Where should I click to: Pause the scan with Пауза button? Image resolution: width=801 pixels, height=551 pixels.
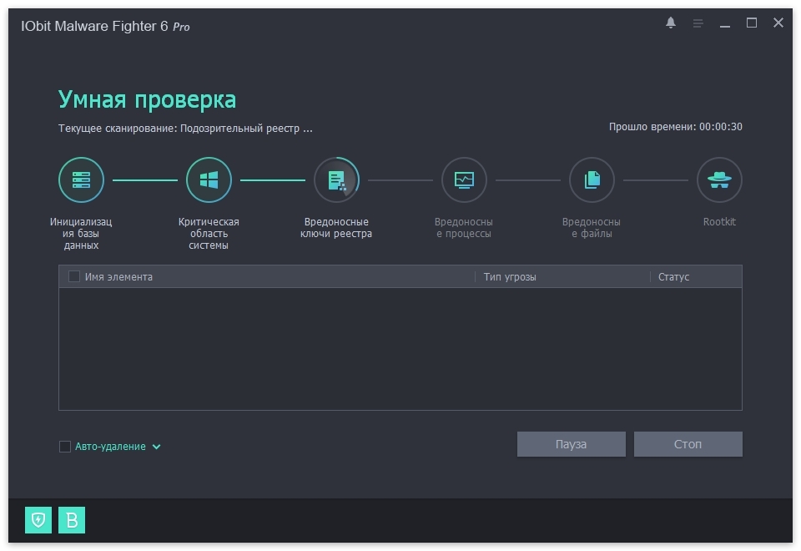point(571,444)
